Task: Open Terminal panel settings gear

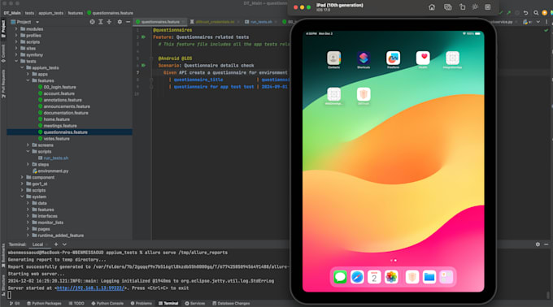Action: pos(538,244)
